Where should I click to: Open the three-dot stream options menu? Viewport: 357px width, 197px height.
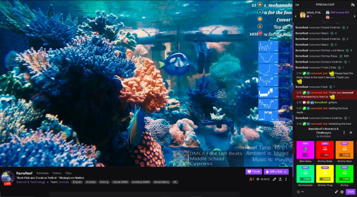pos(286,179)
